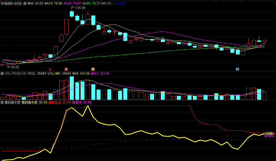Click the 涨 event marker icon
This screenshot has width=276, height=161.
pyautogui.click(x=66, y=69)
